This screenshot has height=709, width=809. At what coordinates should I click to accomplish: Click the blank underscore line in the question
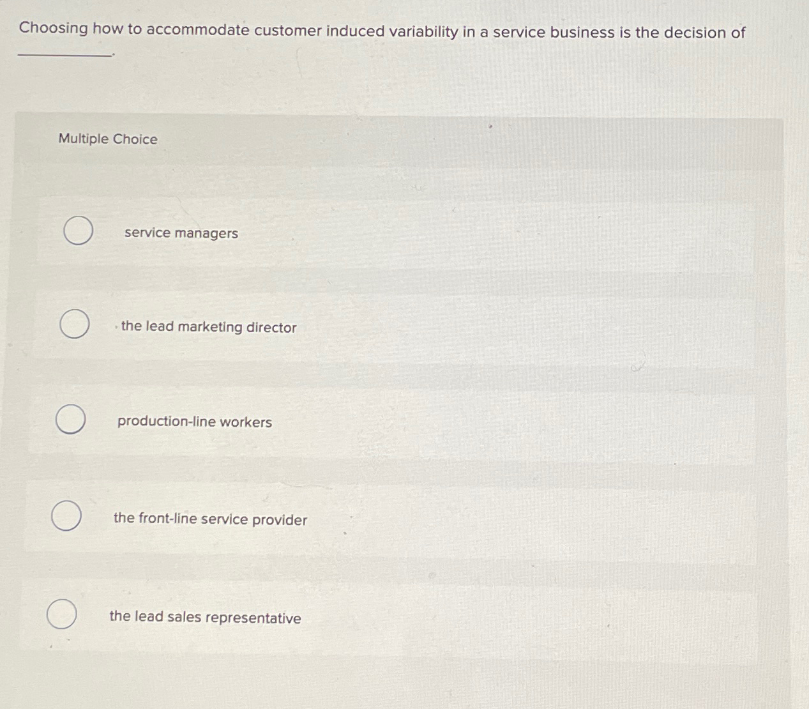click(x=63, y=54)
